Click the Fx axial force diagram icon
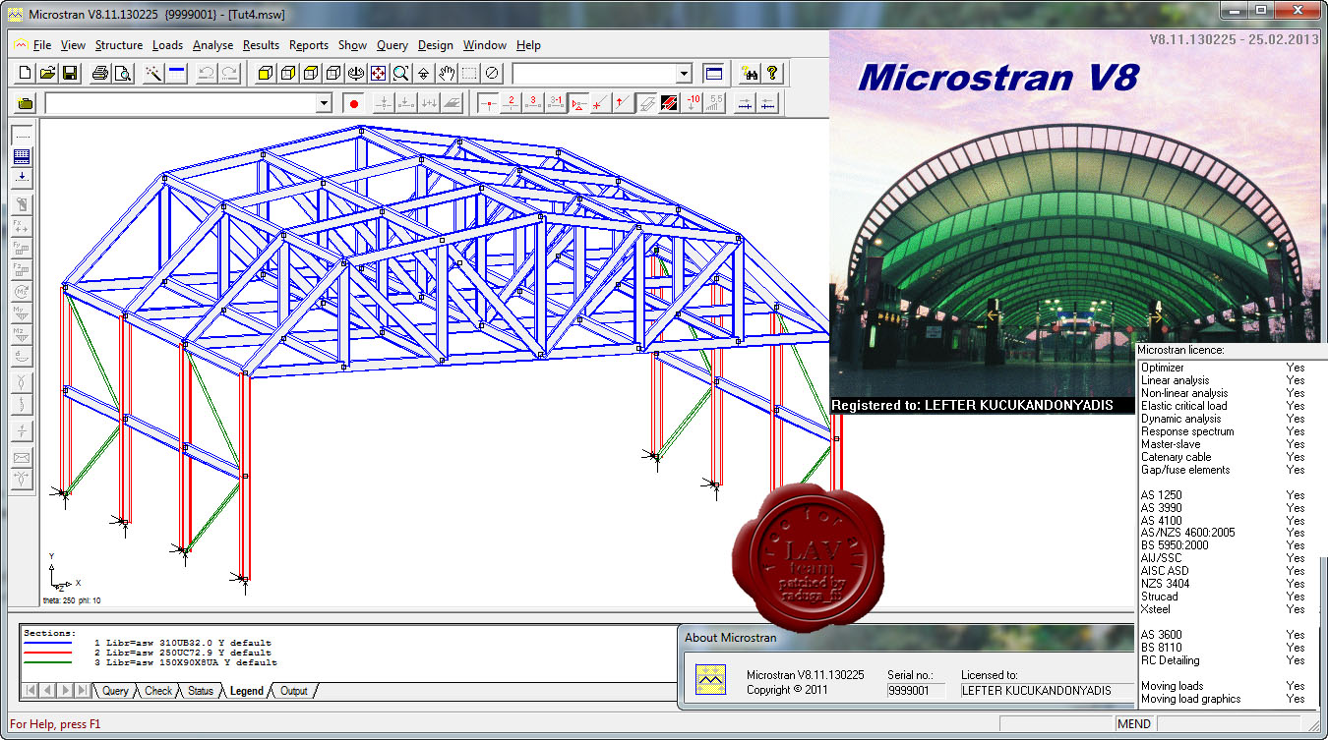The image size is (1328, 740). (x=22, y=227)
